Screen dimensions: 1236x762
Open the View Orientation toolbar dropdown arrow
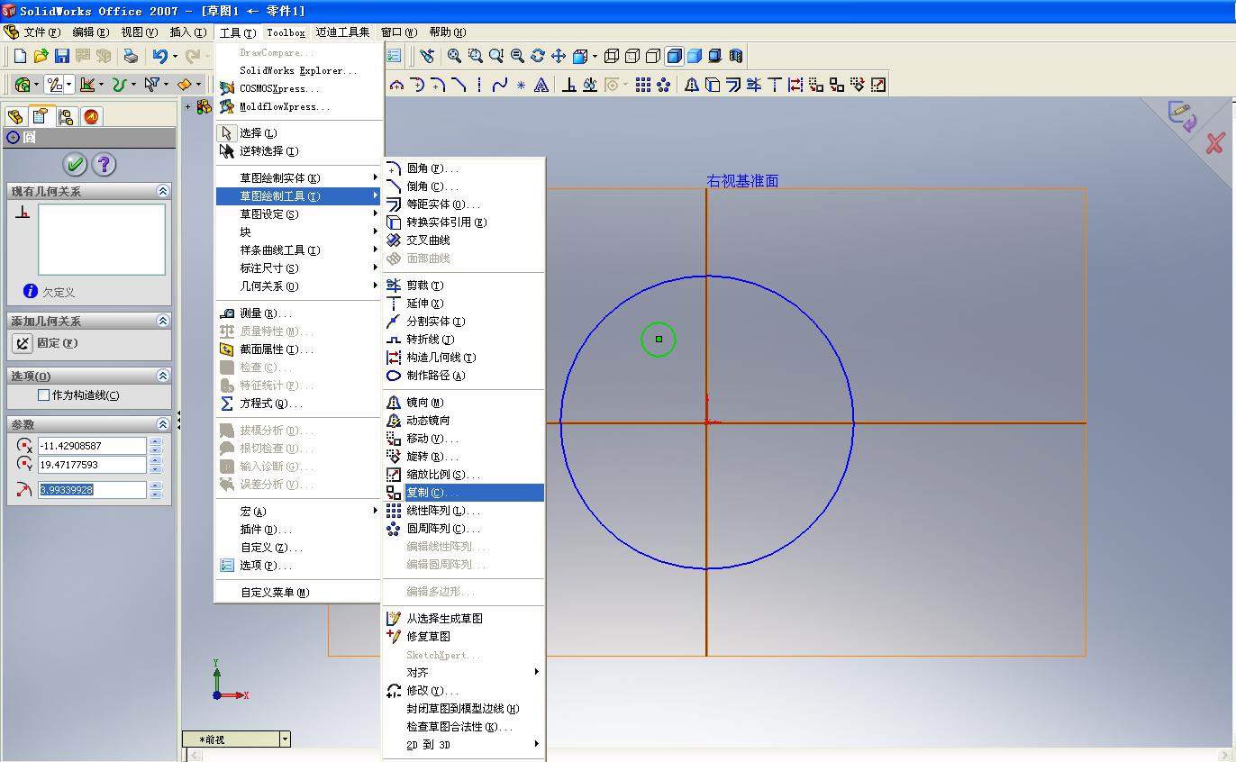click(x=595, y=56)
